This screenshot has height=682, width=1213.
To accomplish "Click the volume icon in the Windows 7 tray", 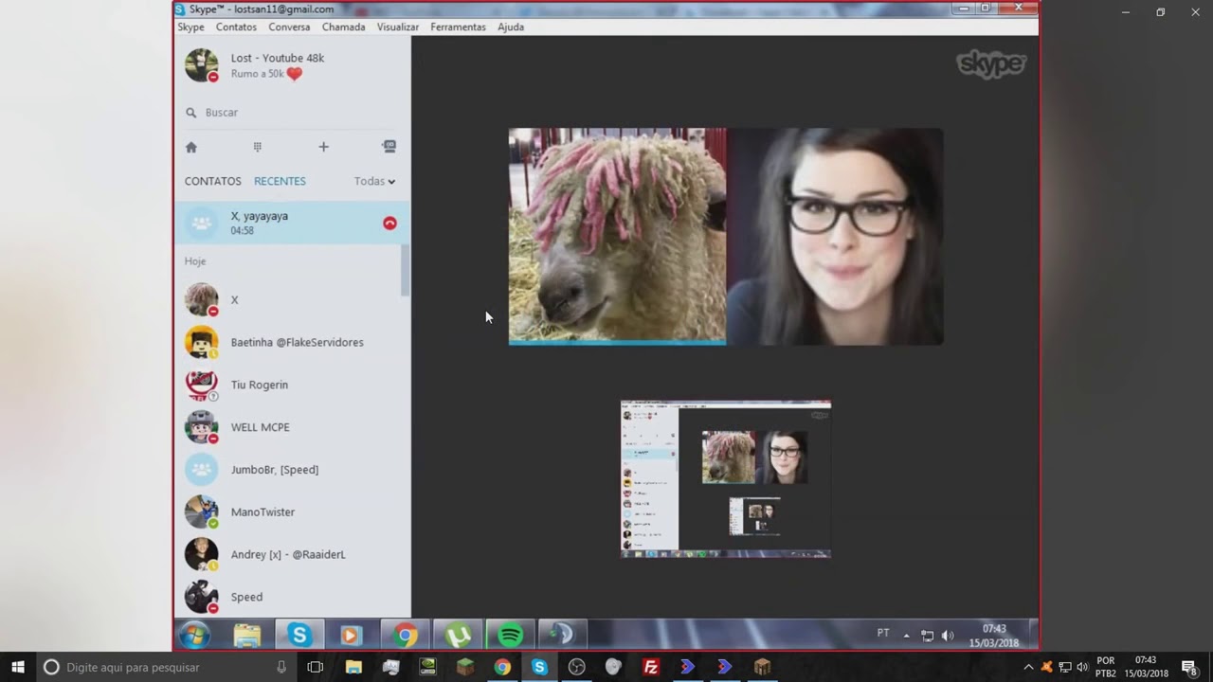I will tap(948, 636).
